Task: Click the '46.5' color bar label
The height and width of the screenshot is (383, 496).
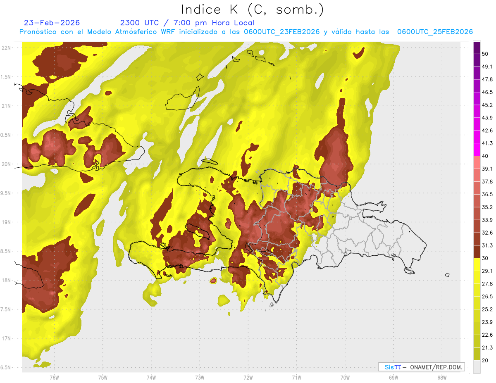Action: [487, 92]
